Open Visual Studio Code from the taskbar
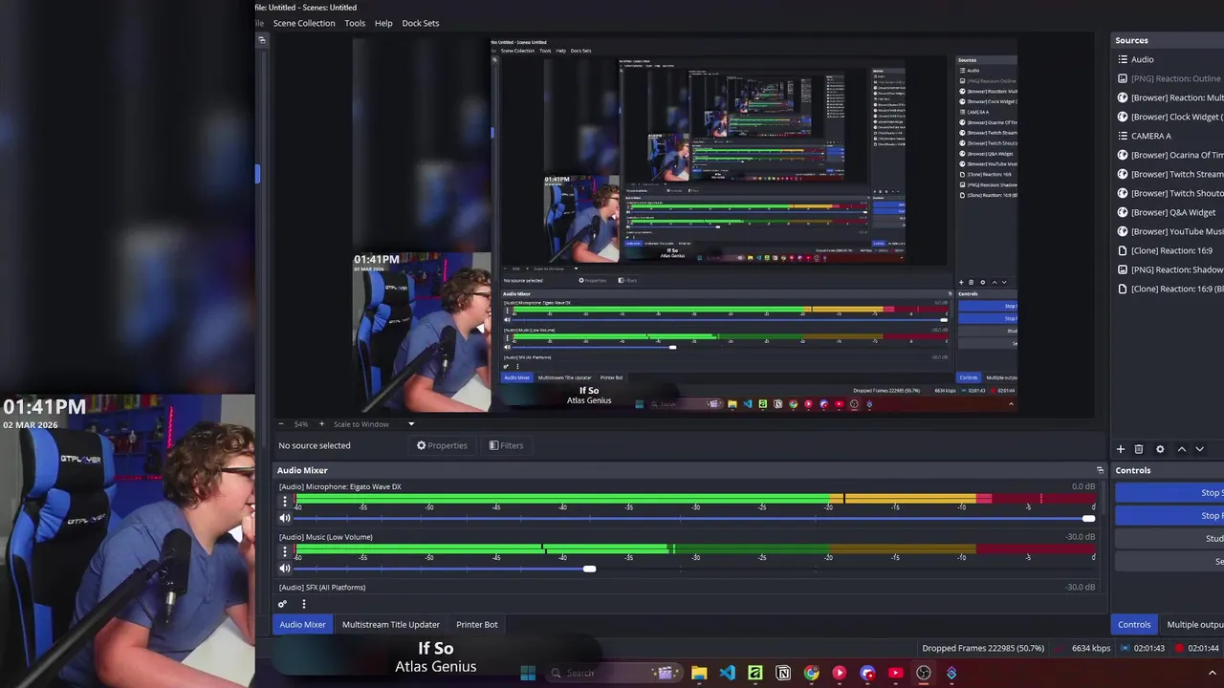Screen dimensions: 1224x688 728,673
